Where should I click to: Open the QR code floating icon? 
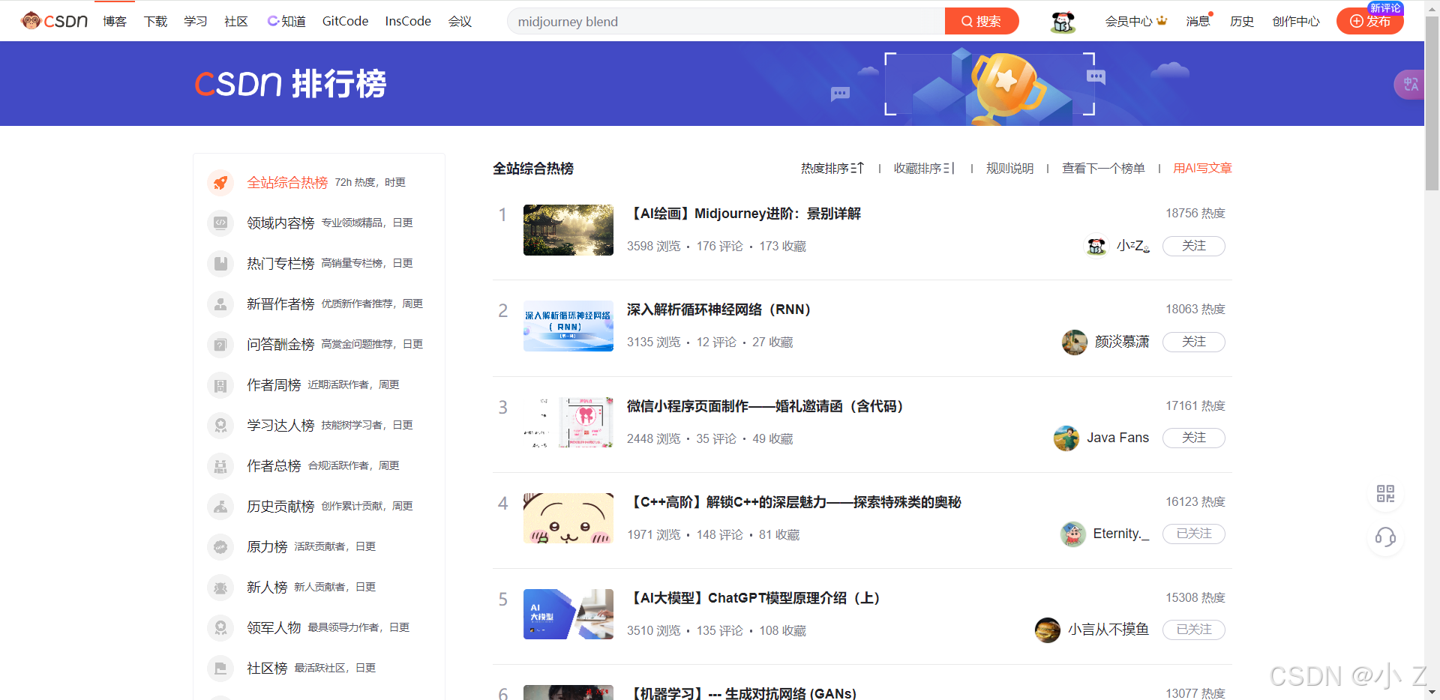(x=1385, y=493)
